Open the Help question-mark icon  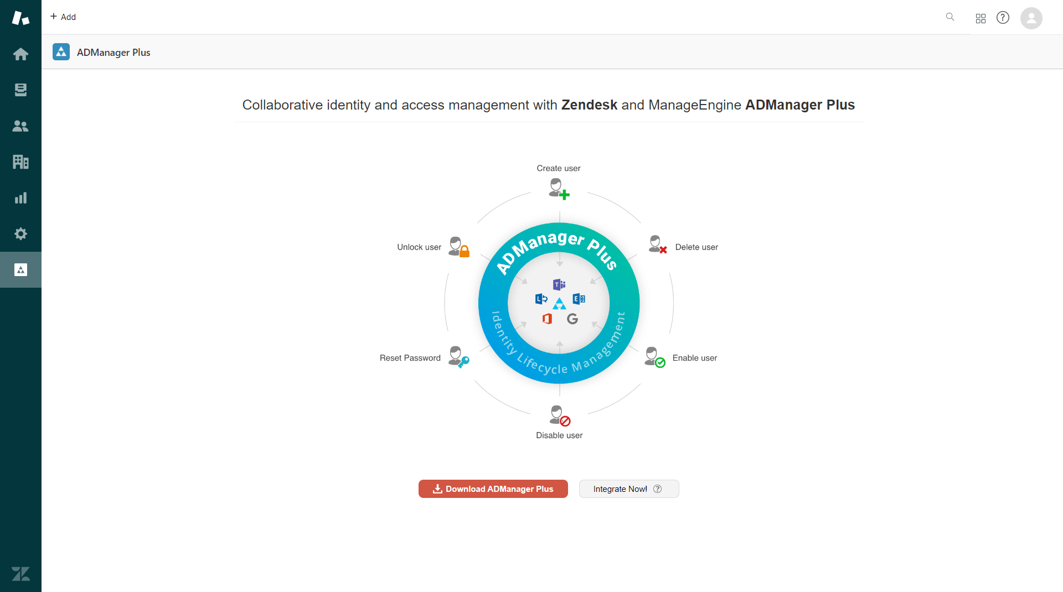coord(1003,18)
